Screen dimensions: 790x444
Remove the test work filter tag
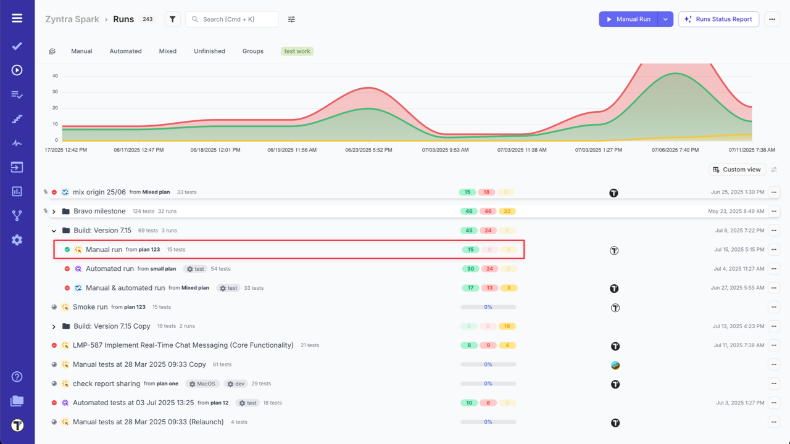click(297, 51)
